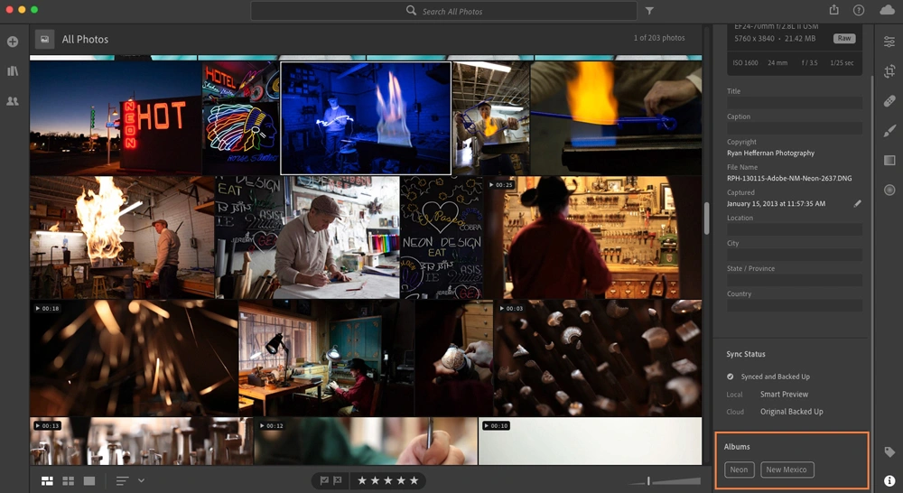Switch to square grid view
Image resolution: width=903 pixels, height=493 pixels.
pyautogui.click(x=68, y=481)
